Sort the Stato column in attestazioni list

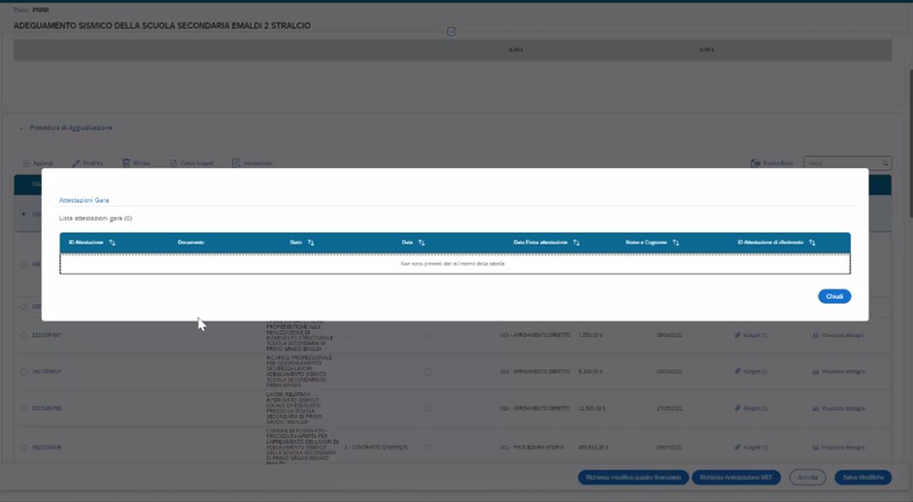click(x=310, y=243)
